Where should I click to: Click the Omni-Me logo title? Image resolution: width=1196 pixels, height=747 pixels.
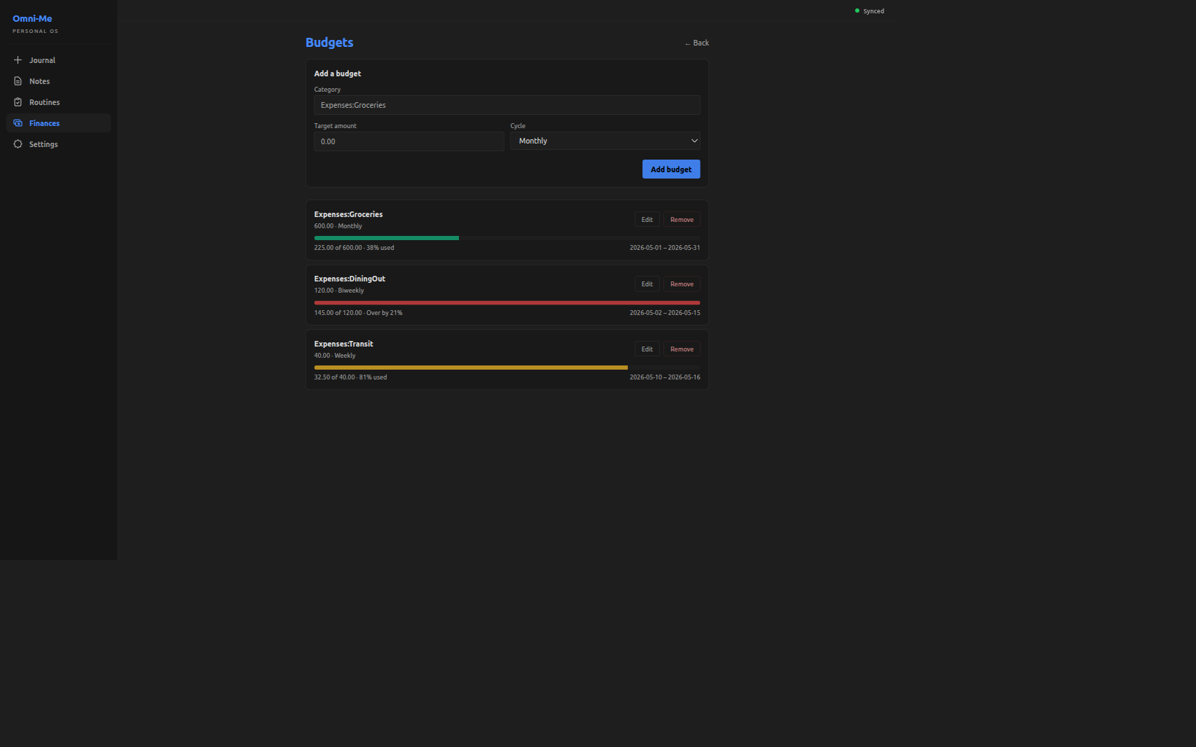tap(32, 19)
